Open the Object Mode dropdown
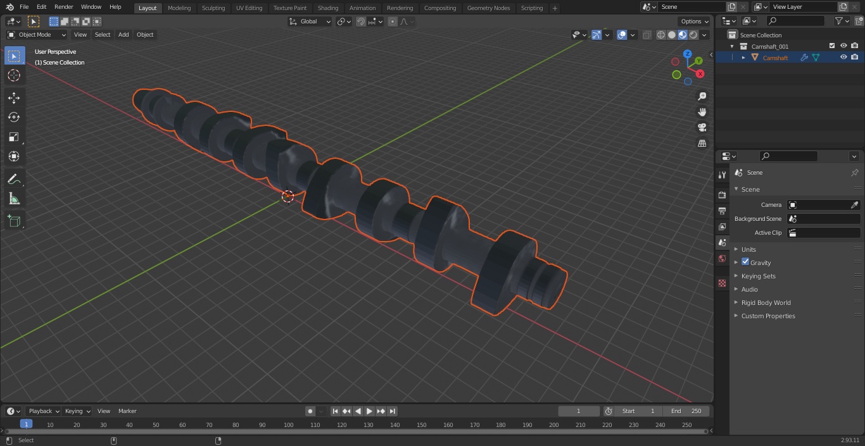 click(37, 35)
